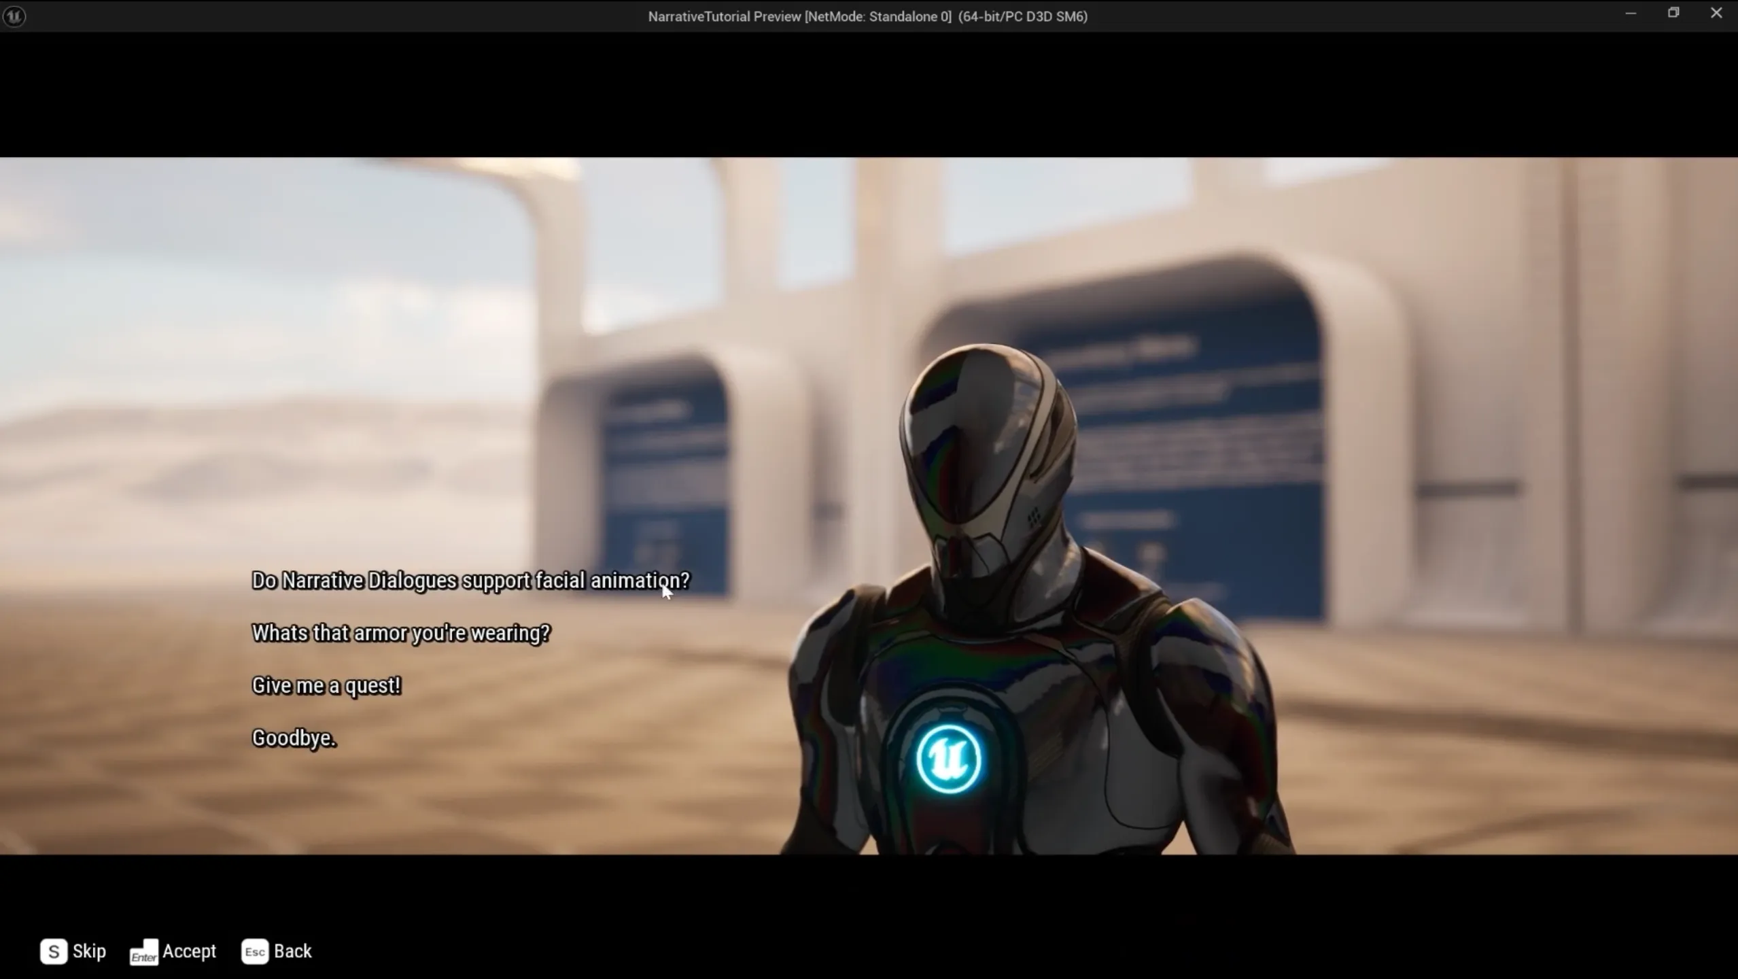Minimize the preview window
Image resolution: width=1738 pixels, height=979 pixels.
[1631, 14]
